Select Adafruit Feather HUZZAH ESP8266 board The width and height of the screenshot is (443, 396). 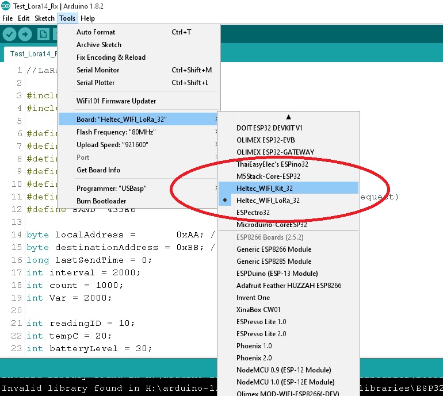pyautogui.click(x=288, y=286)
